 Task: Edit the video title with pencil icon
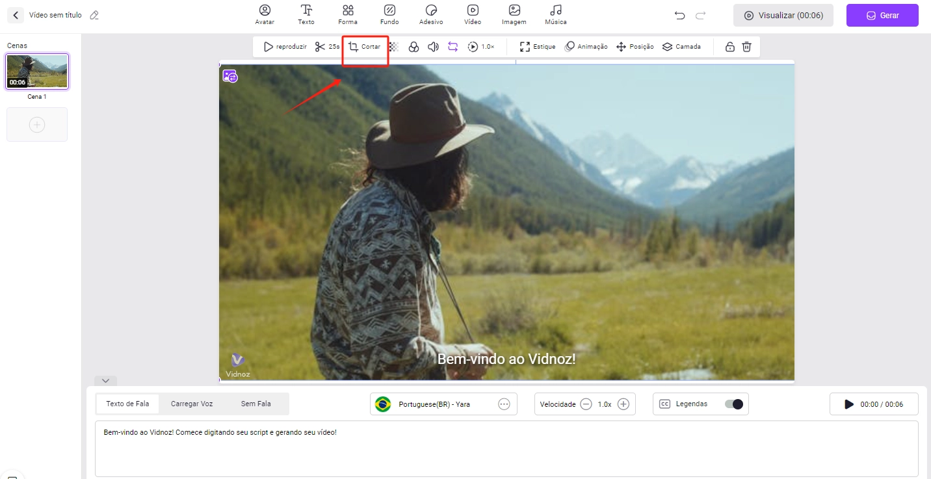point(94,15)
